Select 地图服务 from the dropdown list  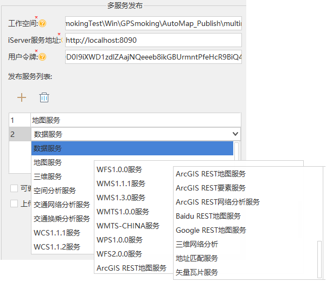point(48,162)
